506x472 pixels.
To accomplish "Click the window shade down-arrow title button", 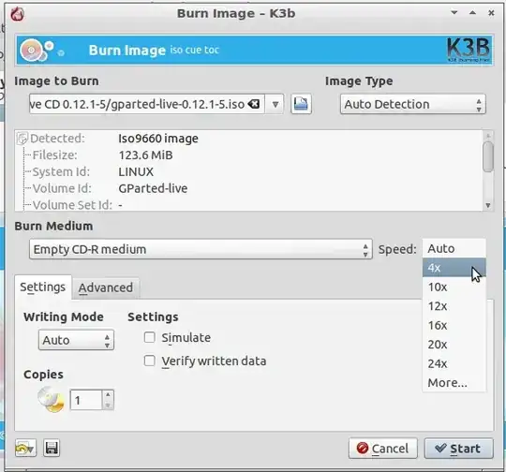I will tap(454, 13).
